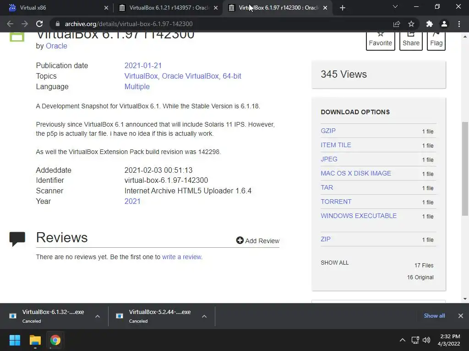Click the Chrome taskbar icon

coord(55,340)
